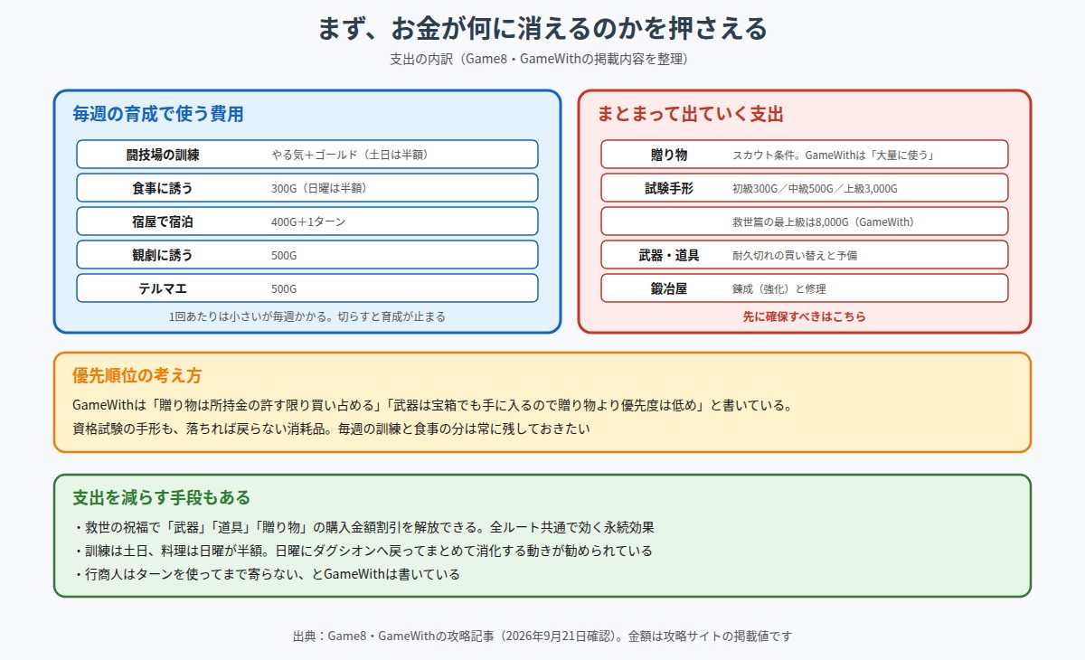The image size is (1085, 660).
Task: Select 初級300G／中級500G／上級3,000G
Action: [x=815, y=188]
